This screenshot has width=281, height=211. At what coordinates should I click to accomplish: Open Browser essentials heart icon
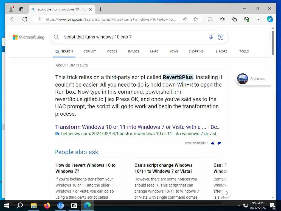[247, 19]
